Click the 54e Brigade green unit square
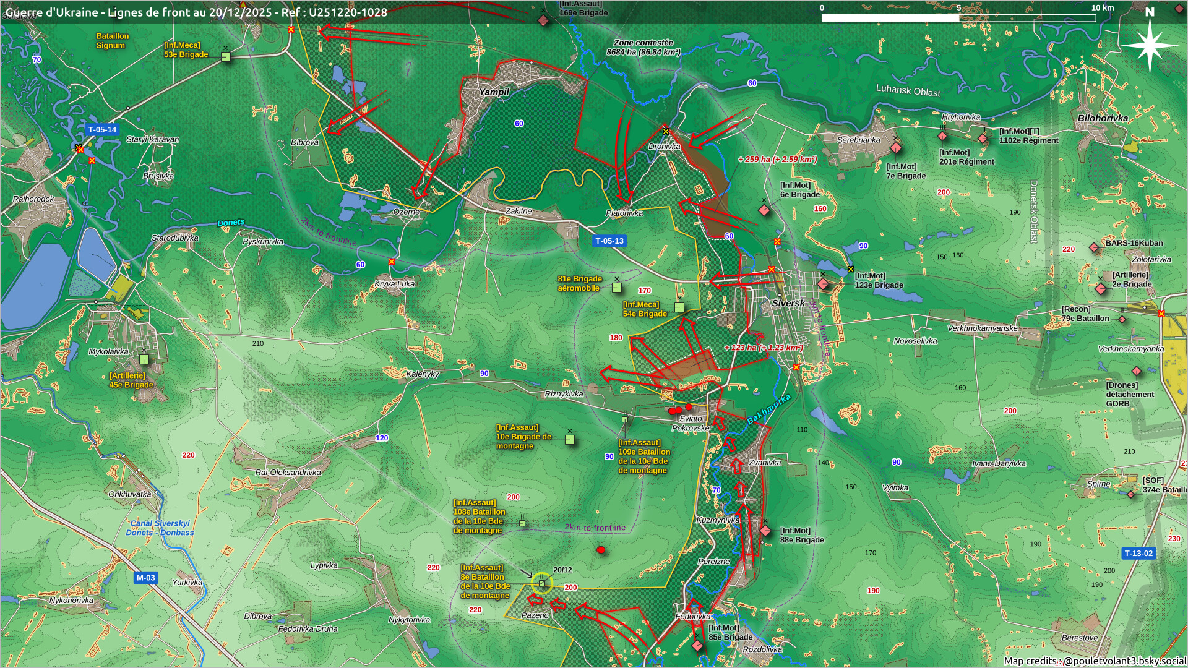The width and height of the screenshot is (1188, 668). (679, 307)
